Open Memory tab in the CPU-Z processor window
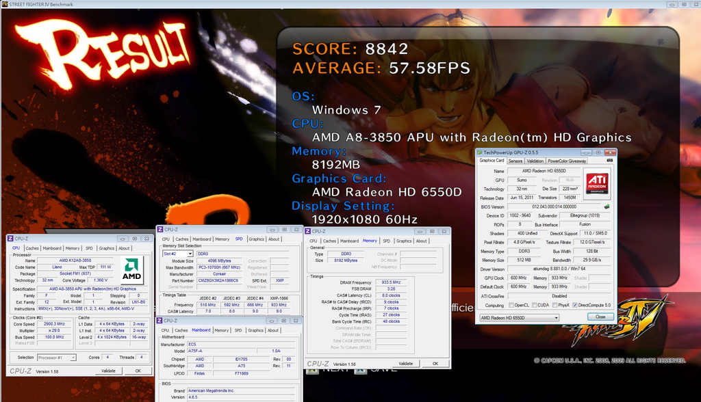Image resolution: width=701 pixels, height=402 pixels. pyautogui.click(x=73, y=248)
